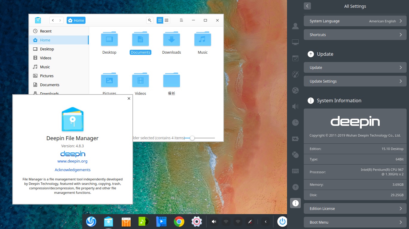
Task: Open Display settings via the monitor icon
Action: point(295,42)
